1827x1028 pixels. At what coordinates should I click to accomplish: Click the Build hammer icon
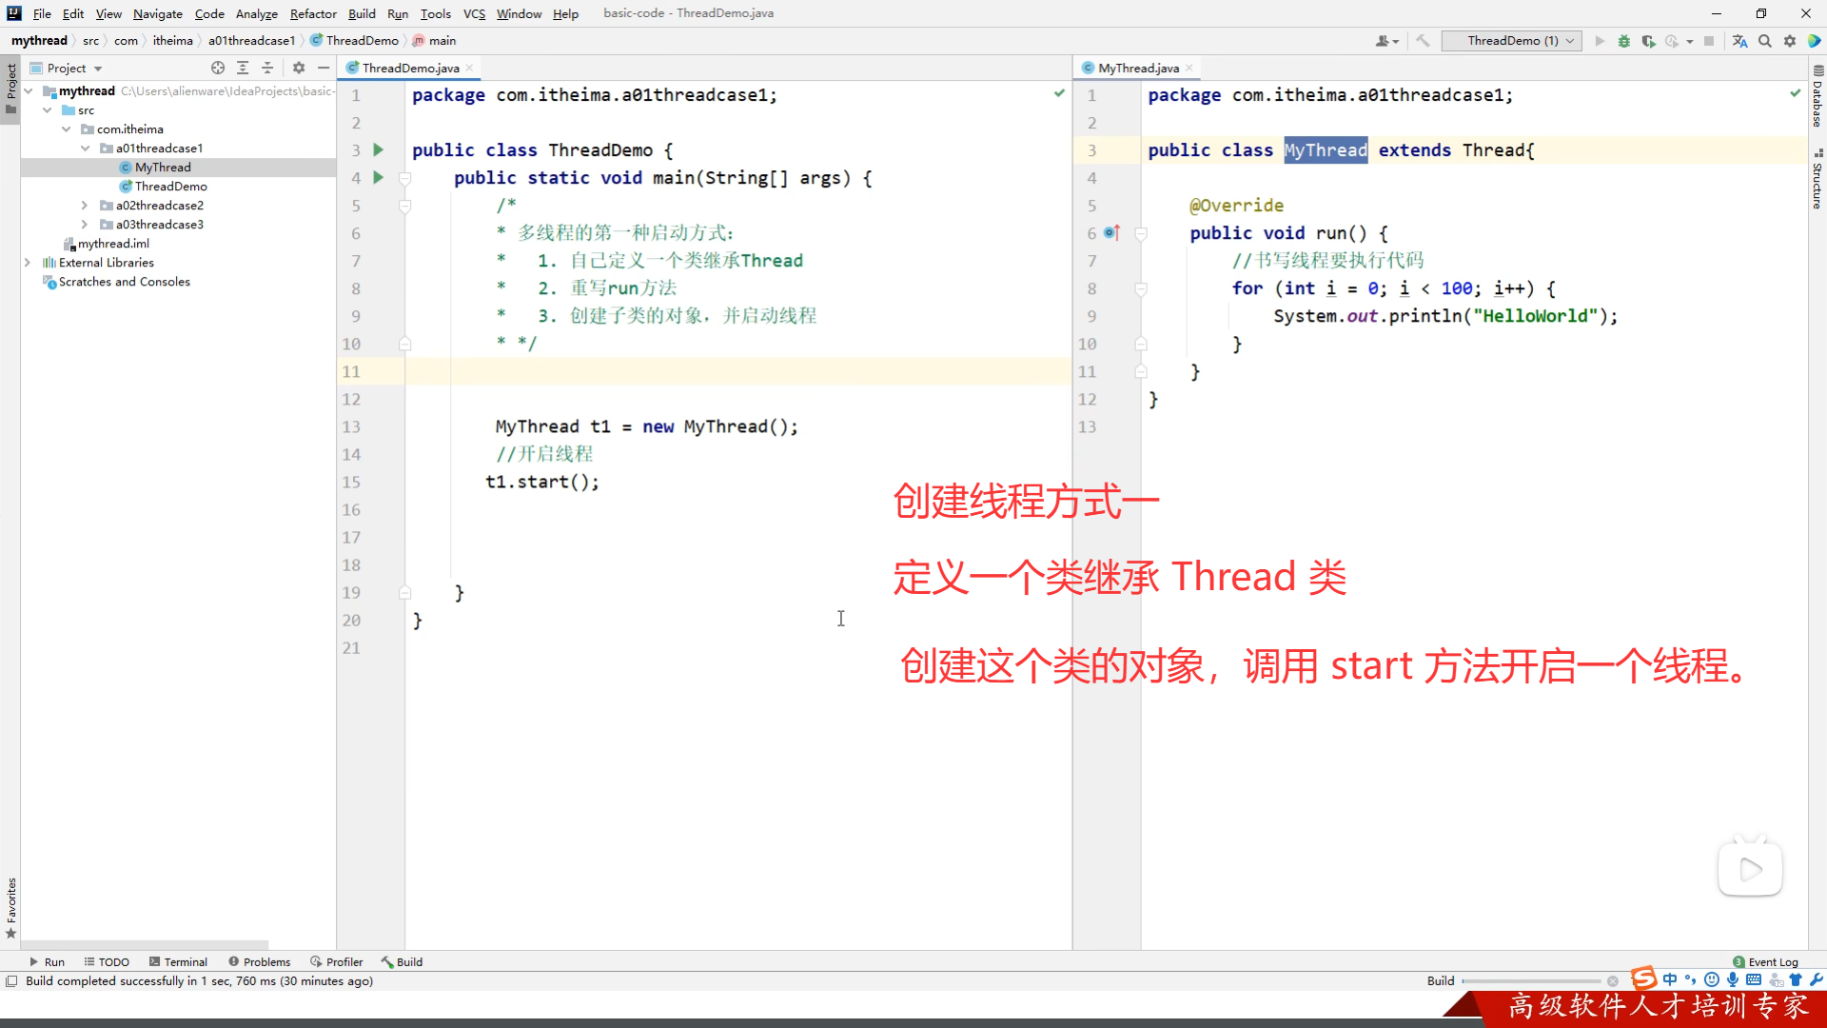coord(1423,41)
